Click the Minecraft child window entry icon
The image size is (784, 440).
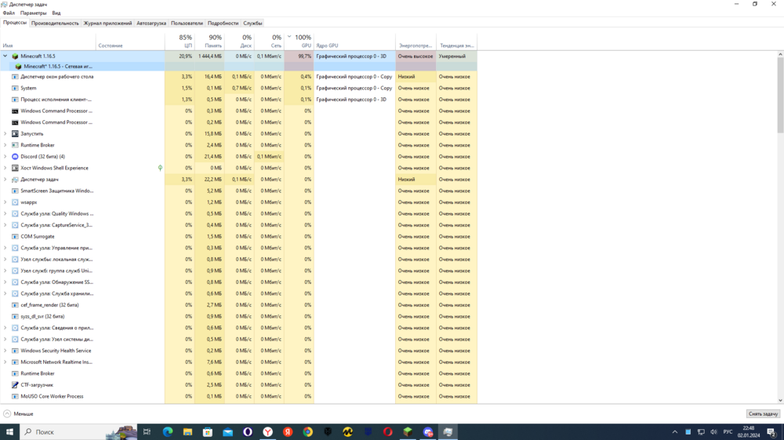pos(19,67)
